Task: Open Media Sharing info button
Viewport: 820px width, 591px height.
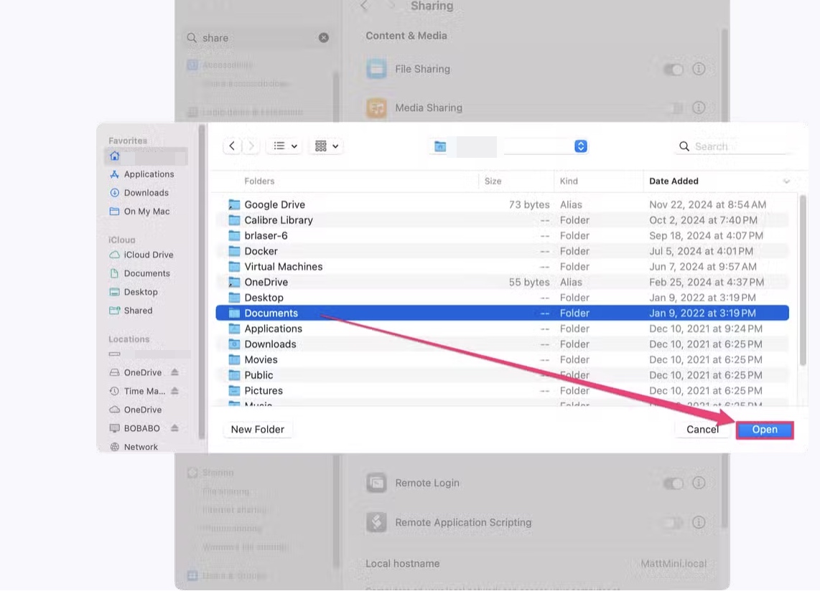Action: [x=699, y=108]
